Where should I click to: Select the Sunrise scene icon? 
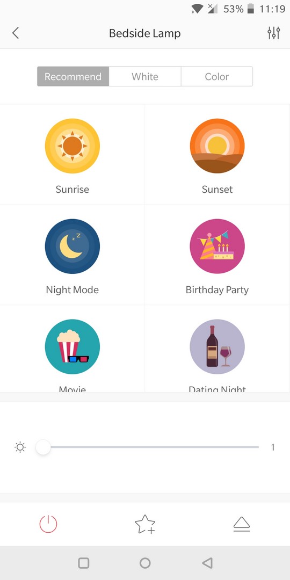[73, 146]
